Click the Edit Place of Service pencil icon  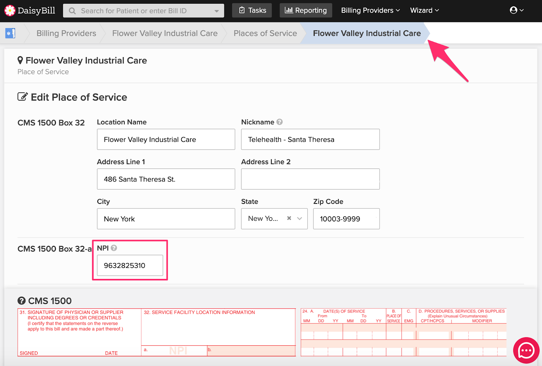(x=22, y=97)
